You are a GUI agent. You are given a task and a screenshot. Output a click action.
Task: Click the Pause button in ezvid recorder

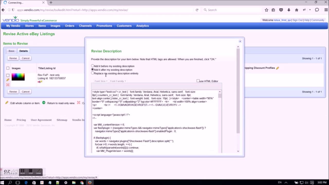click(x=23, y=172)
